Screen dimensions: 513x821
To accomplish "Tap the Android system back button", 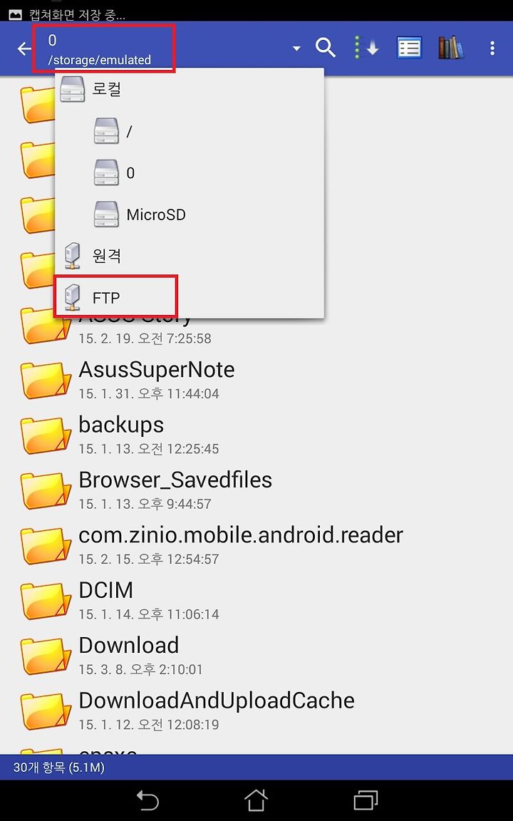I will 147,800.
